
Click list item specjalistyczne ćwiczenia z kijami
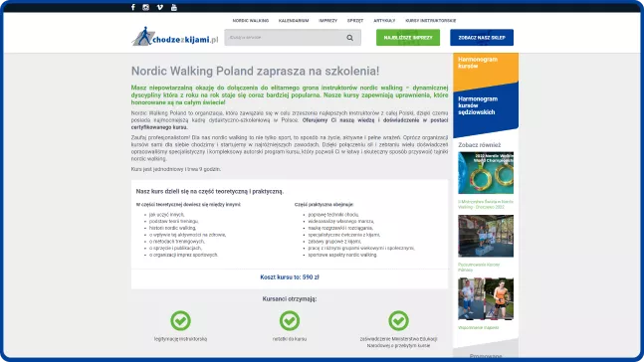(x=344, y=235)
